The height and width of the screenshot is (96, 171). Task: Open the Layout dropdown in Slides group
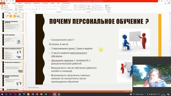[x=21, y=6]
